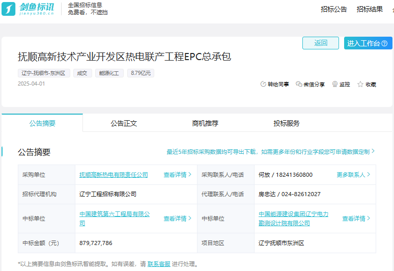
Task: Click the help icon in 进入工作台 button
Action: click(x=384, y=43)
